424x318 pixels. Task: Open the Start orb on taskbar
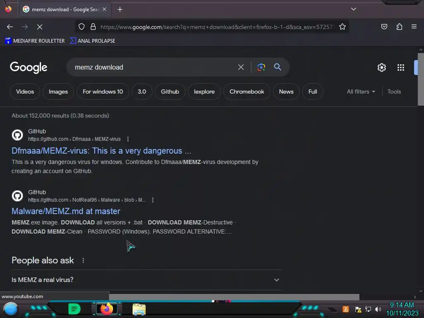[11, 309]
